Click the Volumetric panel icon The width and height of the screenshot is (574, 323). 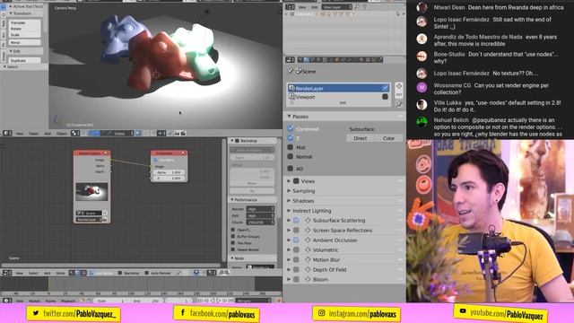tap(308, 249)
